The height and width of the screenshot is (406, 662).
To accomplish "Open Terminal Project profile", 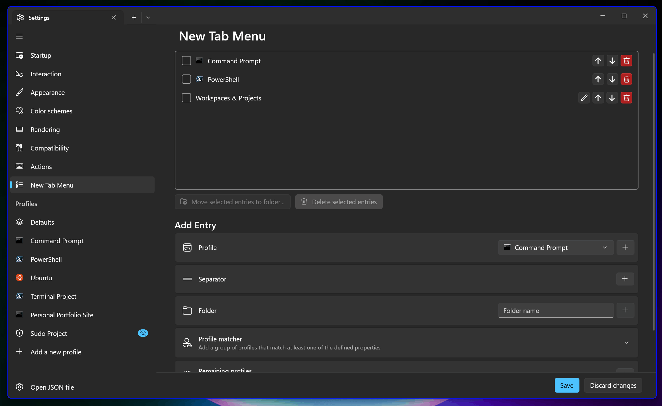I will pos(82,296).
